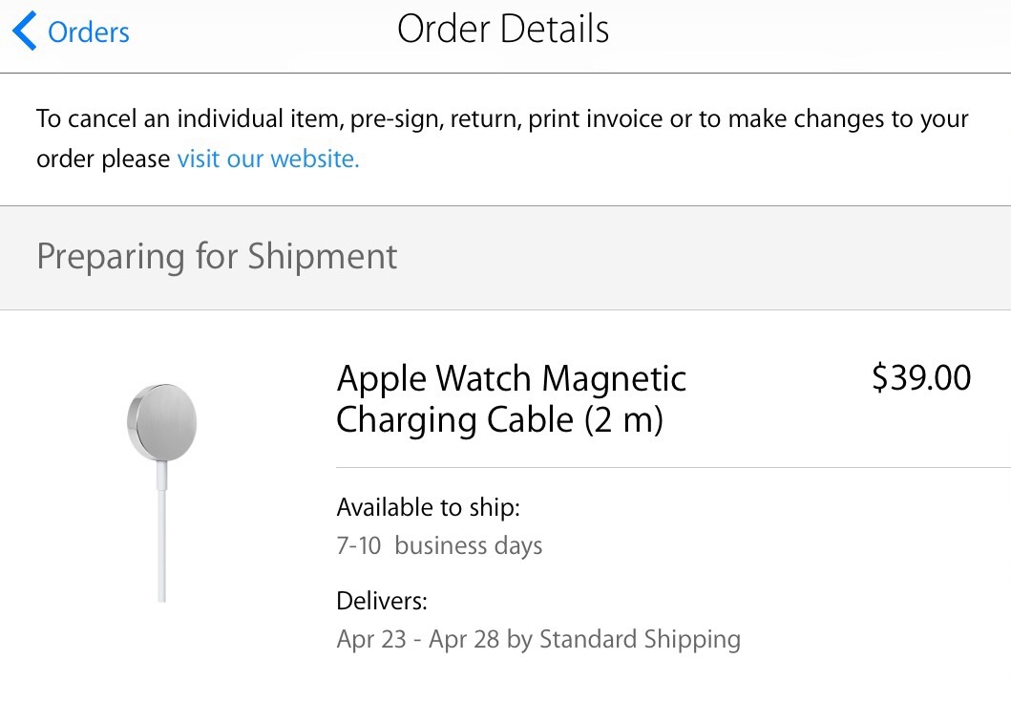
Task: Tap the Standard Shipping text
Action: (640, 639)
